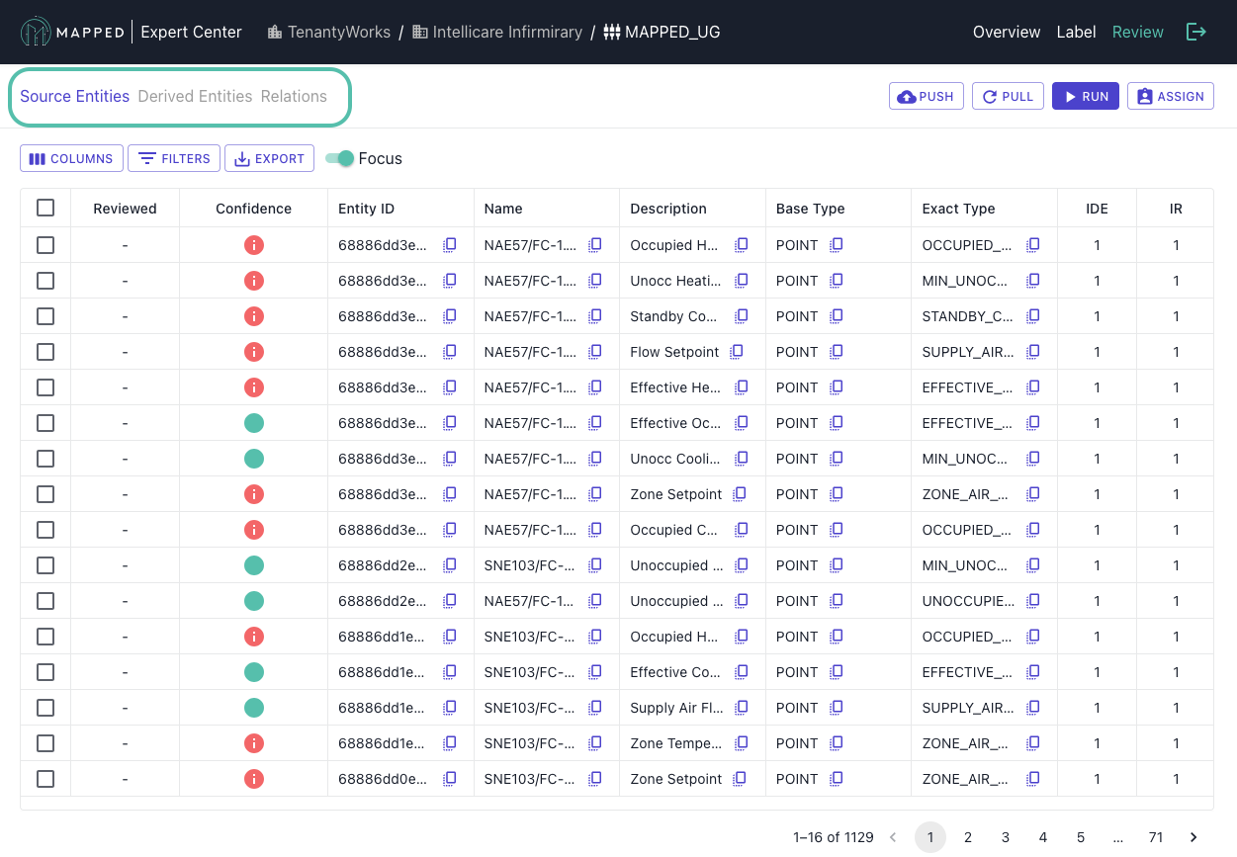Click red confidence alert in Flow Setpoint row
Viewport: 1237px width, 857px height.
pos(254,352)
